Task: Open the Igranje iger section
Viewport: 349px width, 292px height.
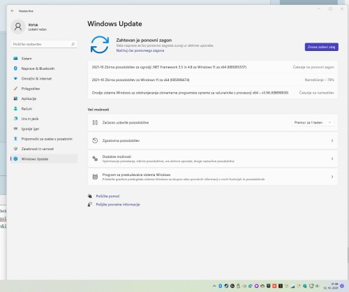Action: tap(44, 129)
